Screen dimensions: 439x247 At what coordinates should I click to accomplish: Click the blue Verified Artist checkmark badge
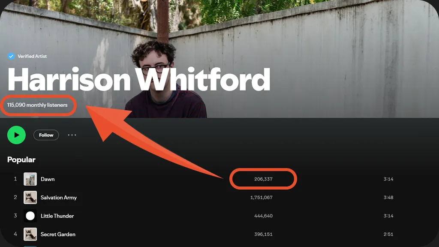pos(11,56)
